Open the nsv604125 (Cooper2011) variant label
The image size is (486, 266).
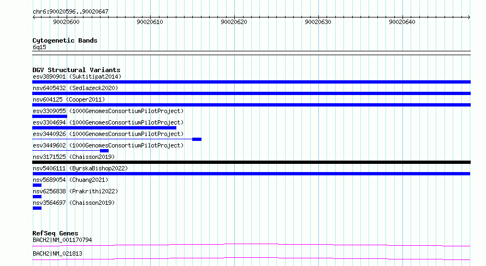coord(69,99)
